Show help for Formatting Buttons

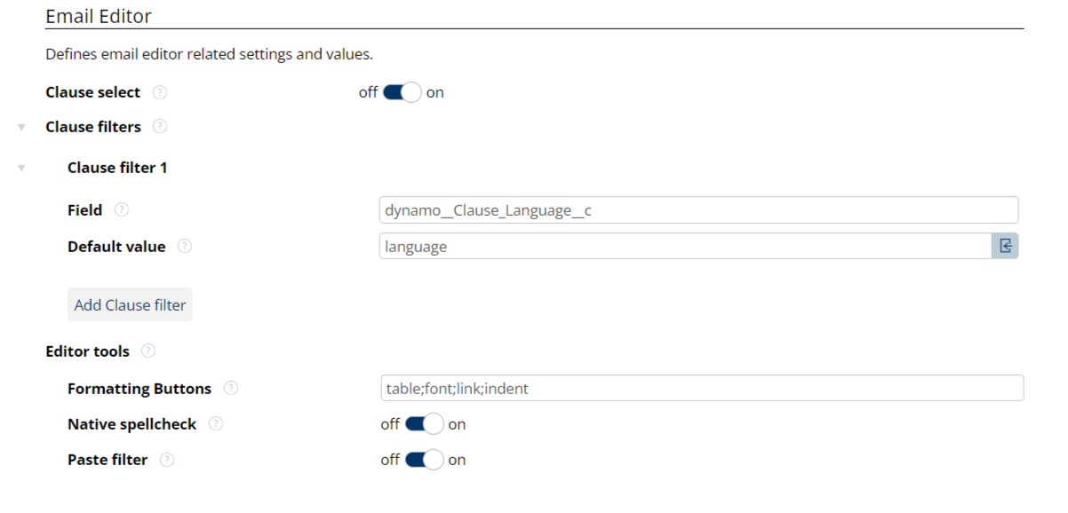click(x=231, y=389)
